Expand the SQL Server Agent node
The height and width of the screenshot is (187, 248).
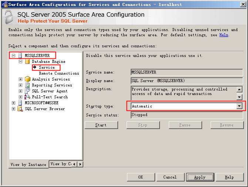(21, 91)
